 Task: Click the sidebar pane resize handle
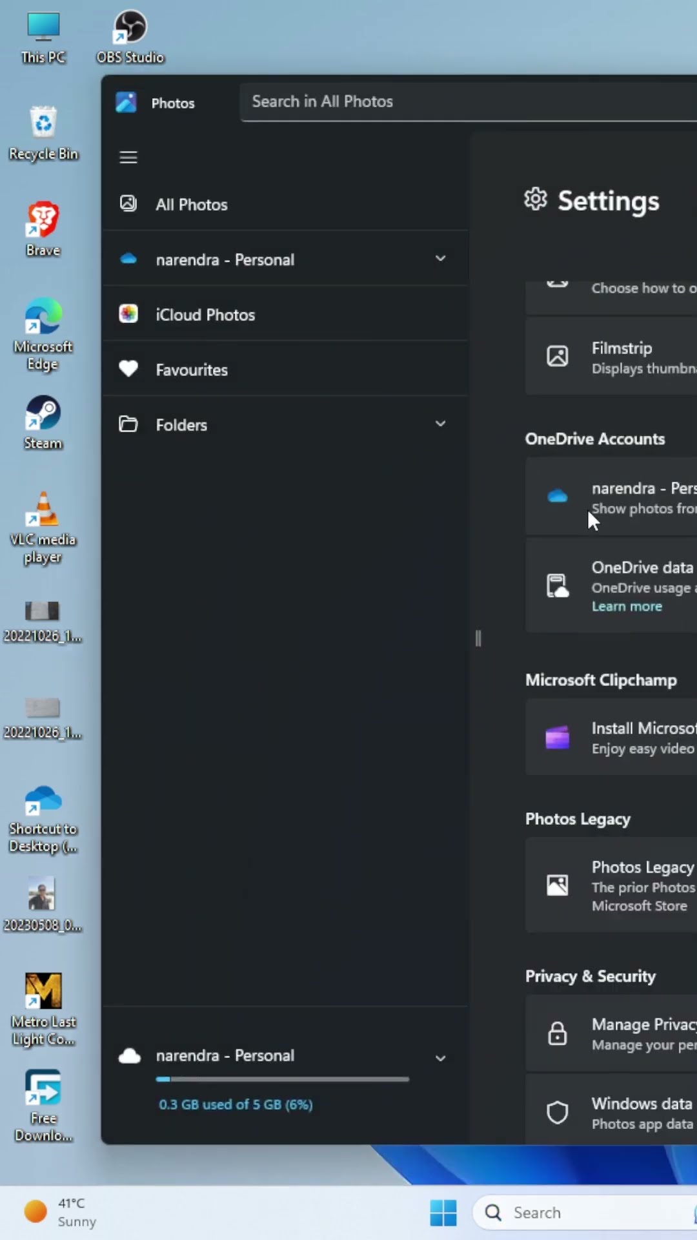478,638
